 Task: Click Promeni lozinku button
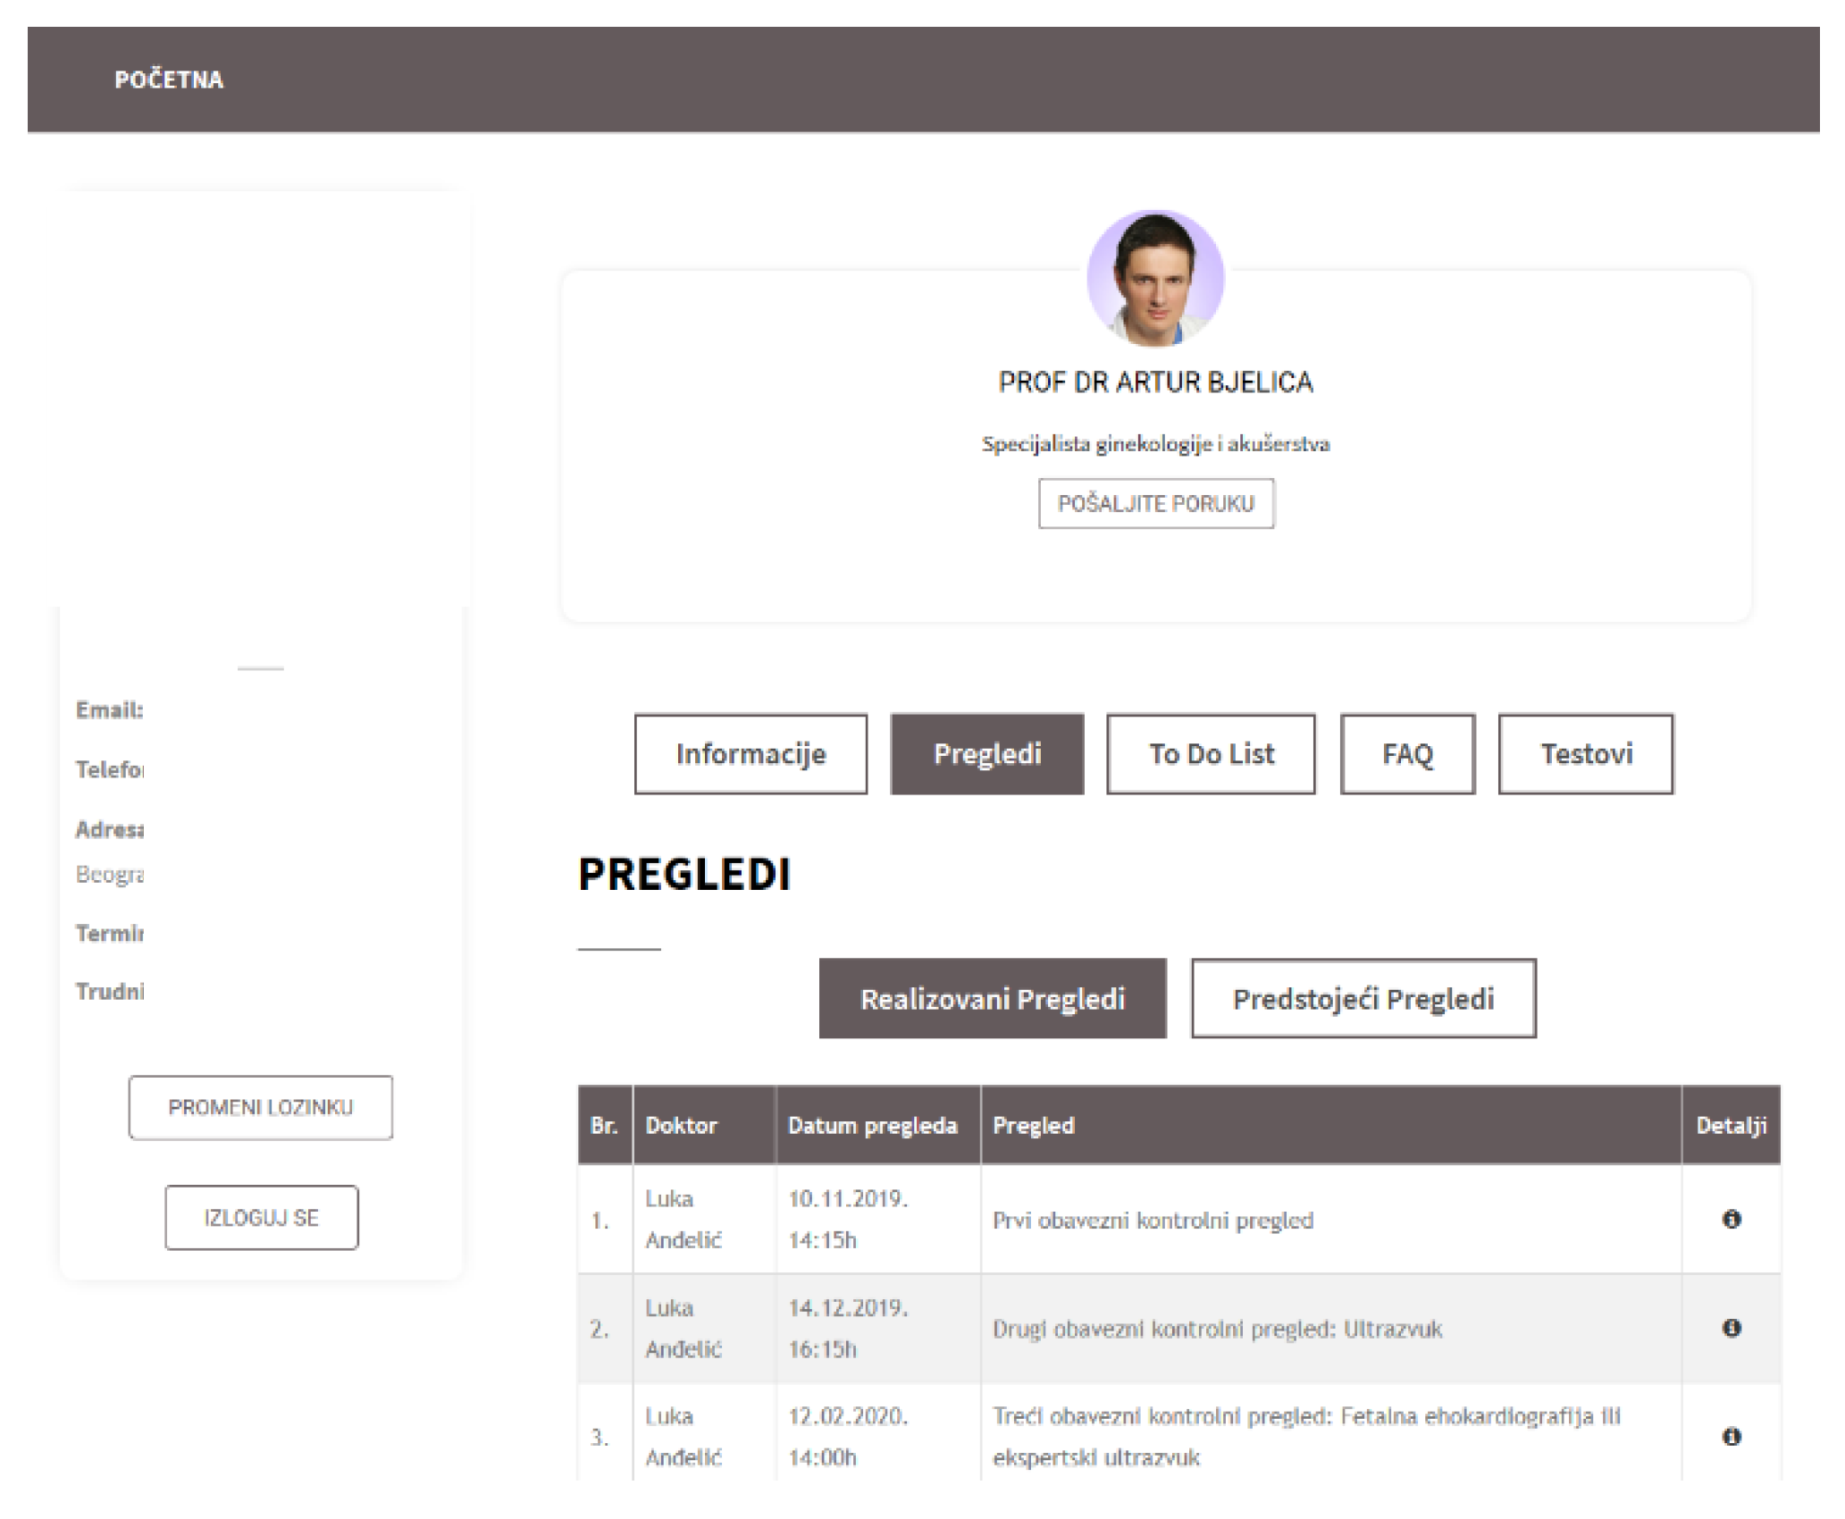pos(261,1107)
